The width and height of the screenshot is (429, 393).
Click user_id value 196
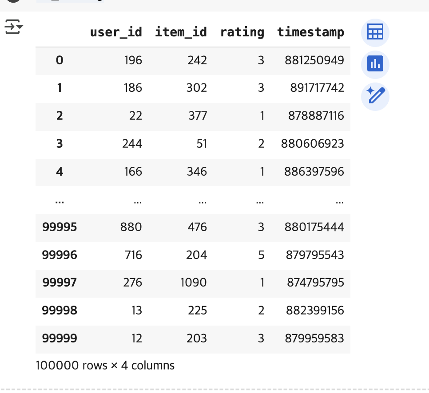(x=133, y=60)
